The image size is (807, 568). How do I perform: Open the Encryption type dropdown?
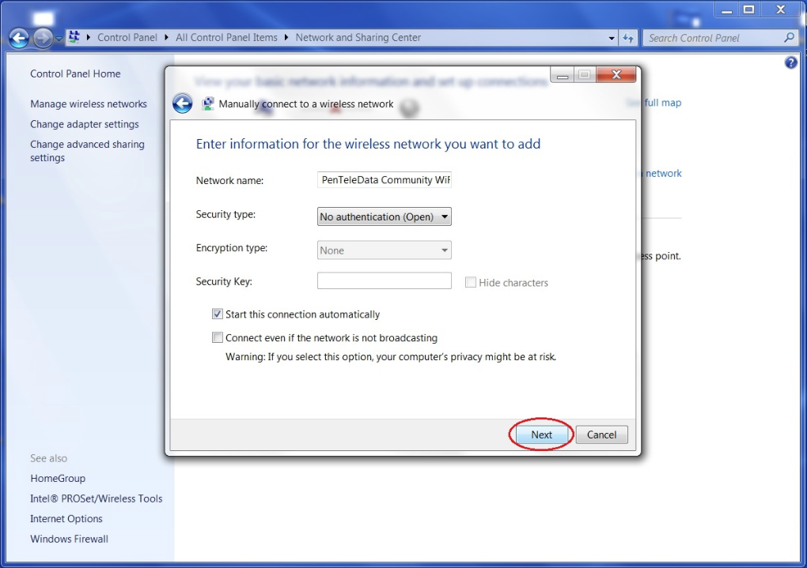coord(384,250)
